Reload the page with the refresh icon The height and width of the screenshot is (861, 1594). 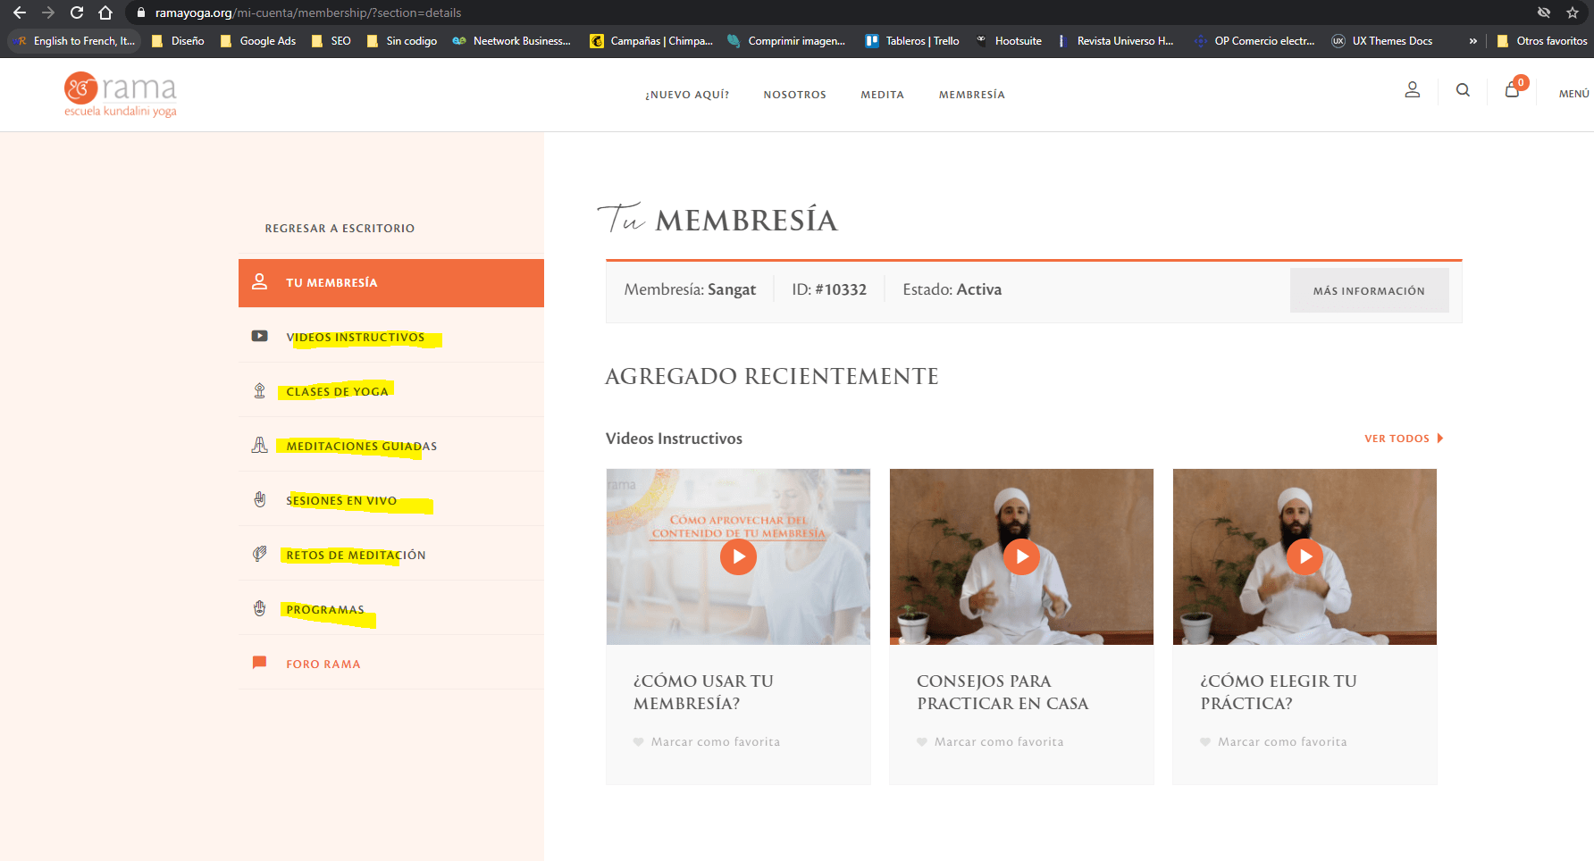click(77, 13)
